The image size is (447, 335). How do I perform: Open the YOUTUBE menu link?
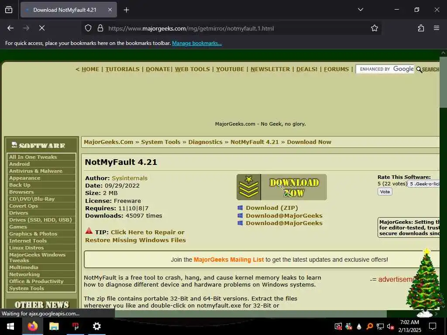click(230, 69)
